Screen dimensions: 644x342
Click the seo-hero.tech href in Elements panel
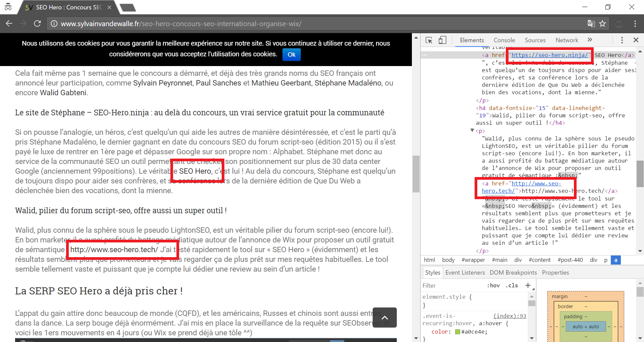[x=522, y=187]
